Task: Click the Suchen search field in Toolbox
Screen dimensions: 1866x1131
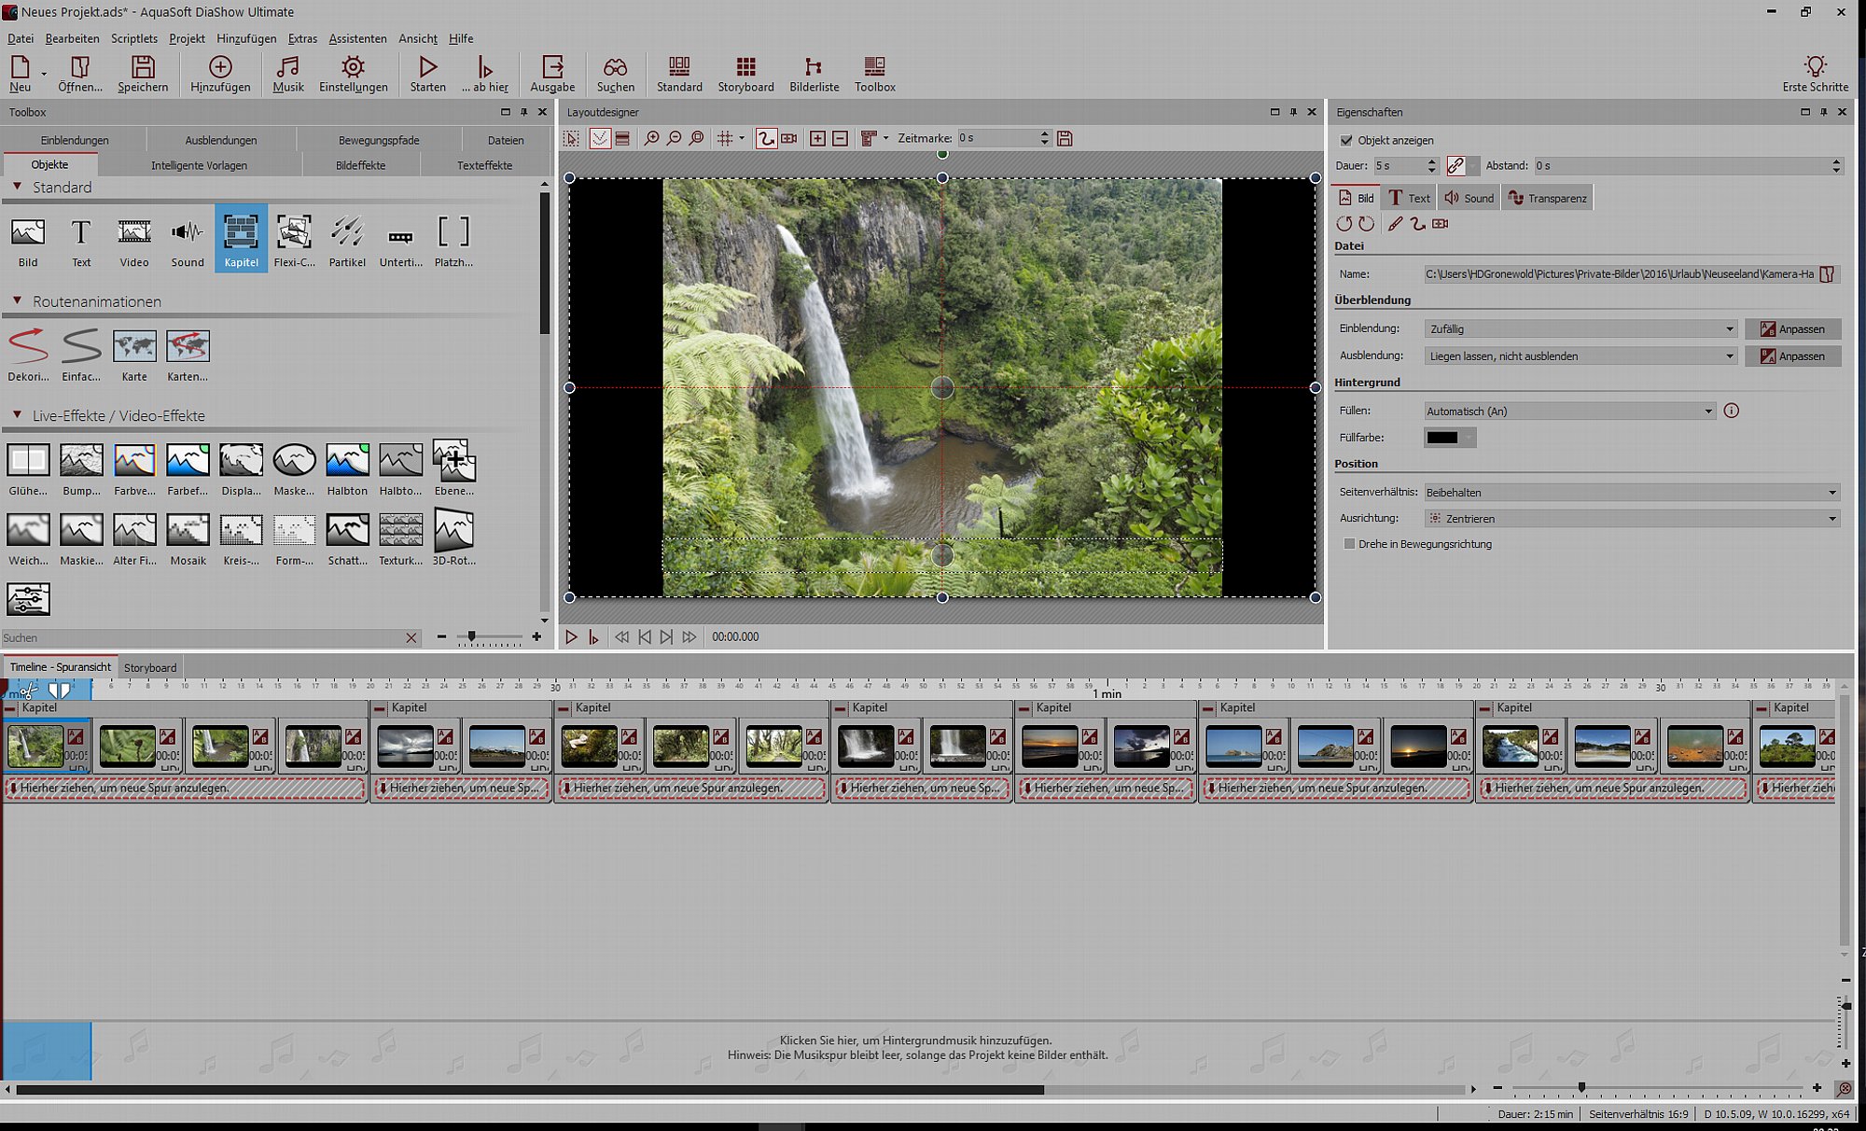Action: click(202, 637)
